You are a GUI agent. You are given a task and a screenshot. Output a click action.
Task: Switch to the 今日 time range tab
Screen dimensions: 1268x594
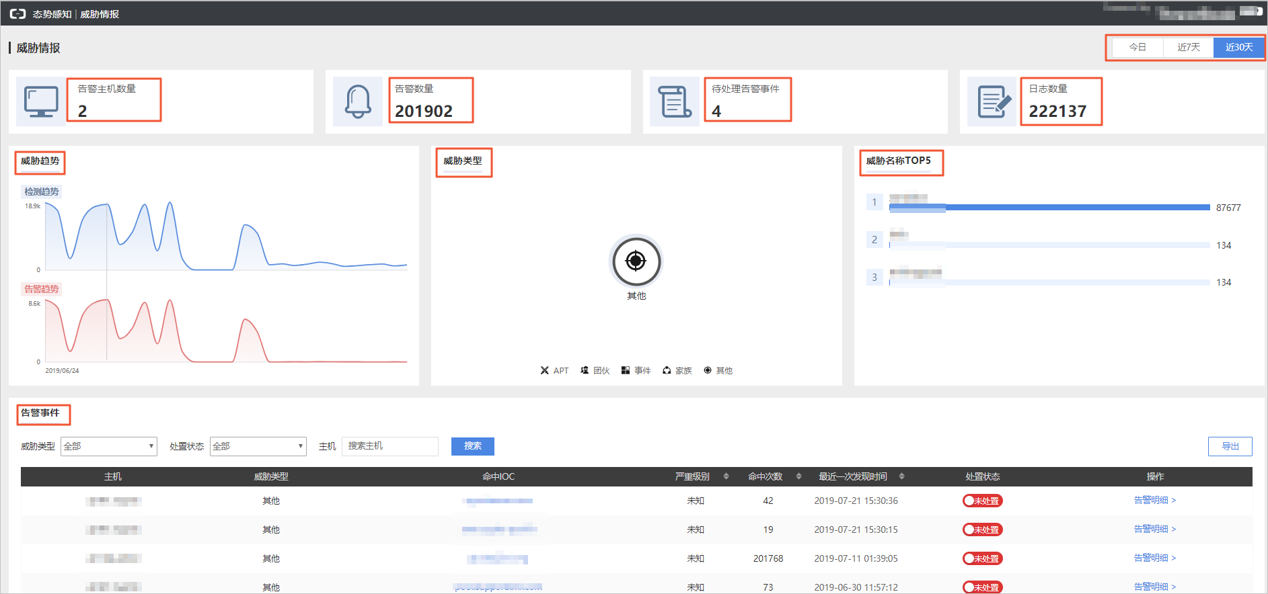pos(1138,47)
